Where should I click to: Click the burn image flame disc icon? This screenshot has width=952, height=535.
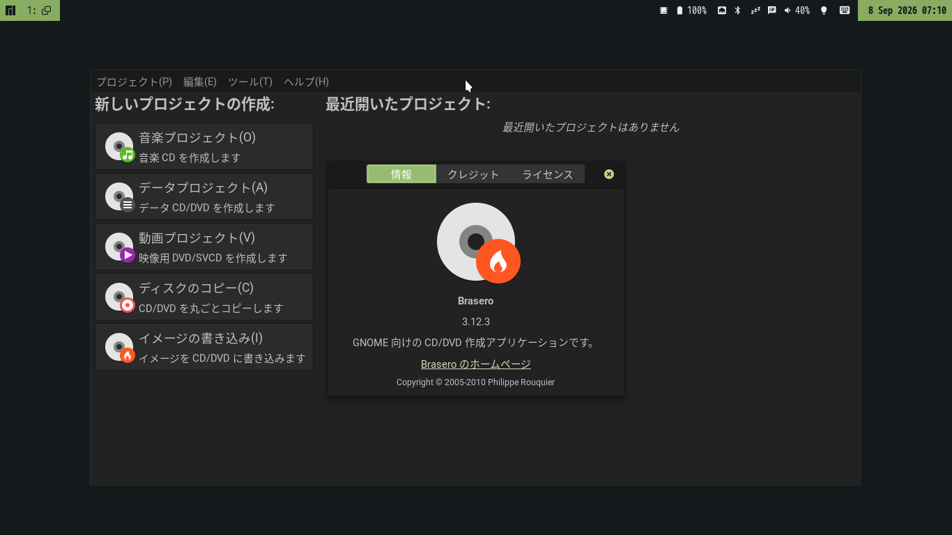point(119,348)
